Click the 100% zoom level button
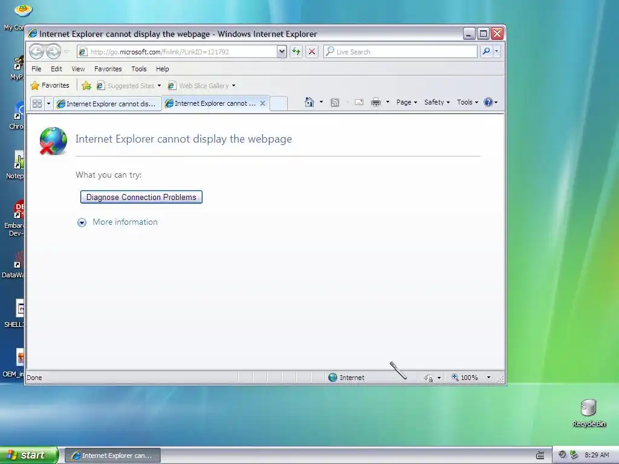 click(465, 377)
